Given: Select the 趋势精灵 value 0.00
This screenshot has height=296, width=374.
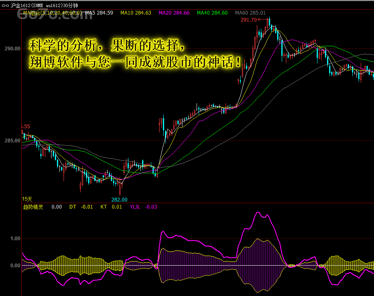Looking at the screenshot, I should click(x=57, y=207).
